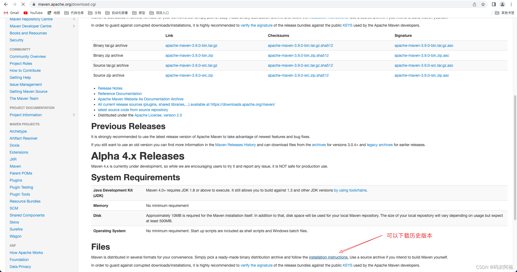Viewport: 517px width, 272px height.
Task: Open the Security sidebar link
Action: (16, 40)
